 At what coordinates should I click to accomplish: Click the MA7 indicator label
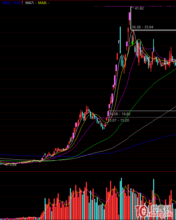point(31,3)
